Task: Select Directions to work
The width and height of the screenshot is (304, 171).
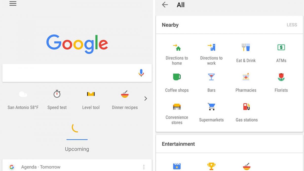Action: pyautogui.click(x=211, y=54)
